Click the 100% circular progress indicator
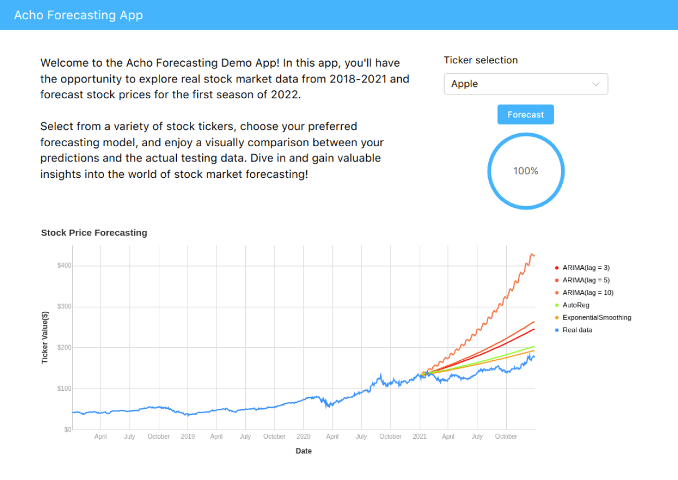The image size is (678, 480). point(525,171)
